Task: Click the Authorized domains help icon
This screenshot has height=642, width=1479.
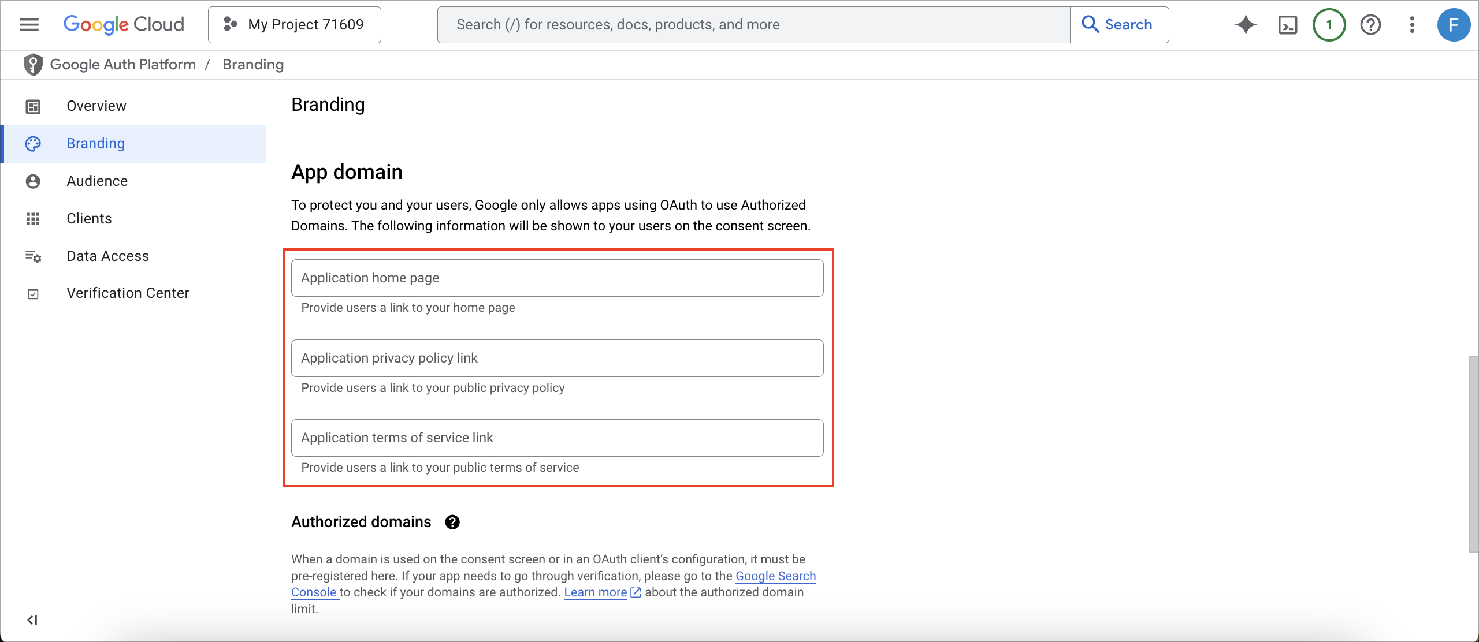Action: [452, 522]
